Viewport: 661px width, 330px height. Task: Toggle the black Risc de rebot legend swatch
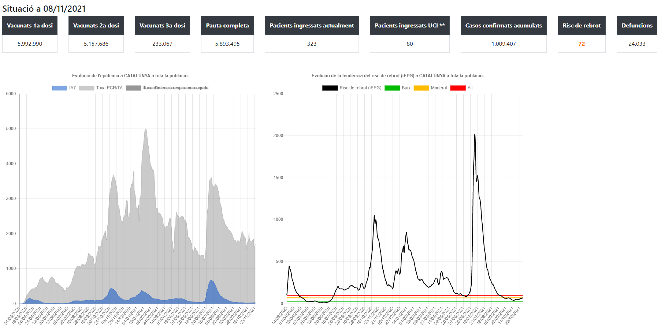point(330,88)
